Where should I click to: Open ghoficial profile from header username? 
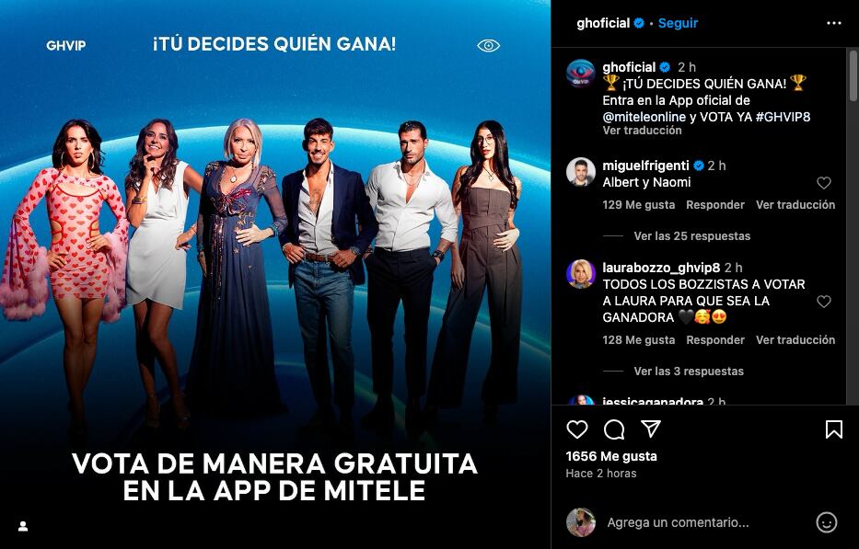pyautogui.click(x=603, y=23)
